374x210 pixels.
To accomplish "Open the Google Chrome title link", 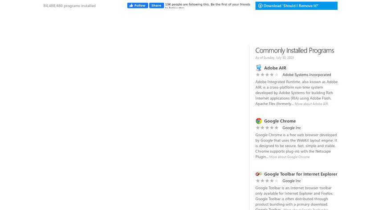I will point(280,121).
